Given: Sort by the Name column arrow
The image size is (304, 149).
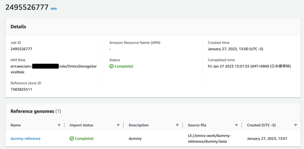Looking at the screenshot, I should (59, 125).
